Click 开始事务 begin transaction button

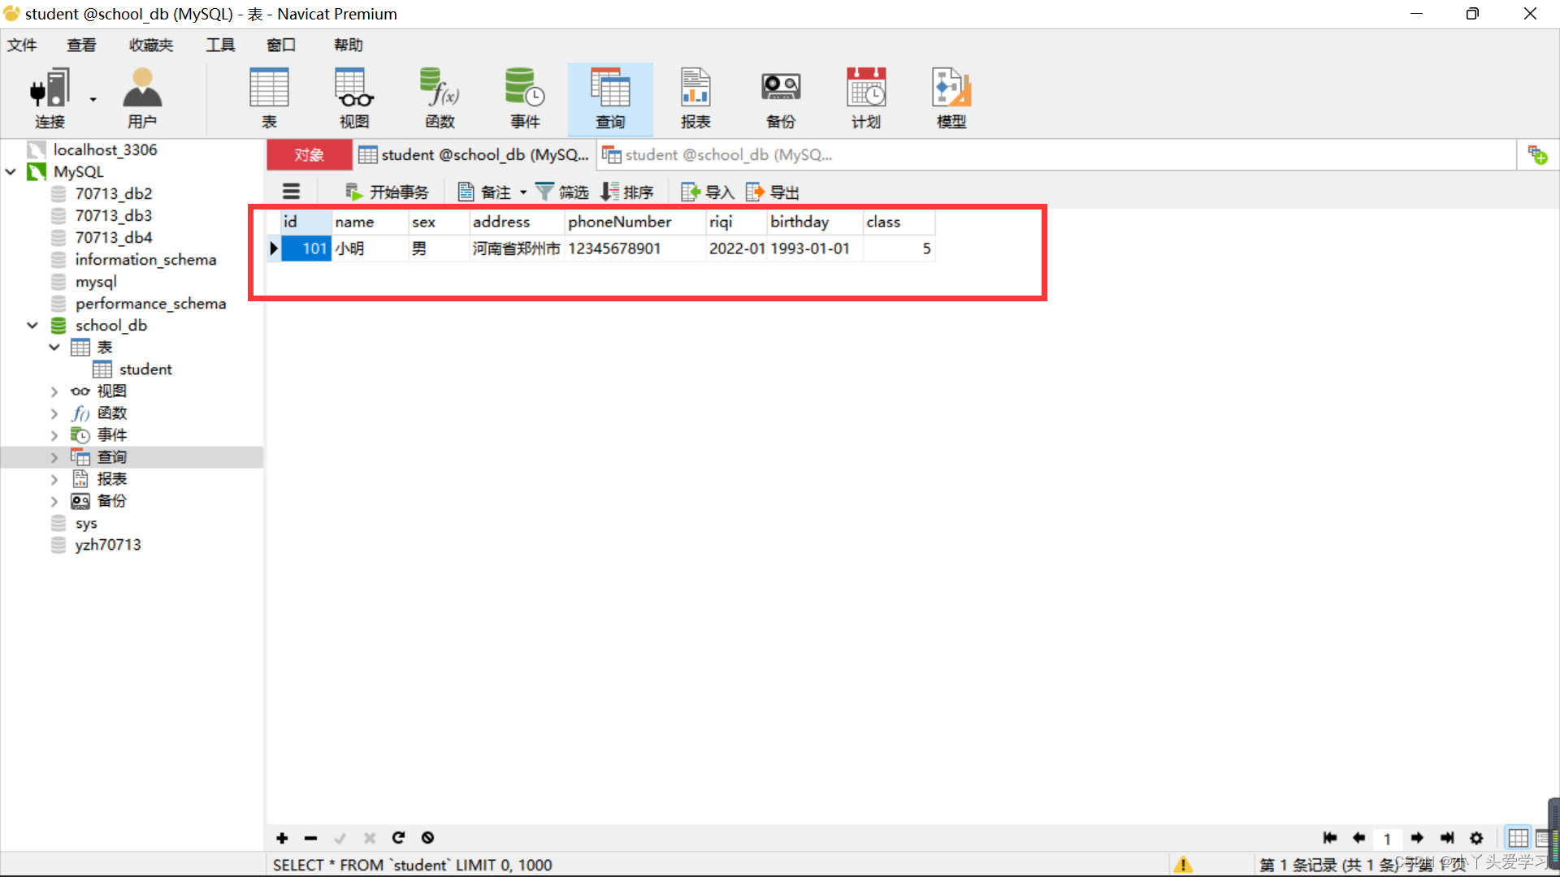(x=388, y=192)
